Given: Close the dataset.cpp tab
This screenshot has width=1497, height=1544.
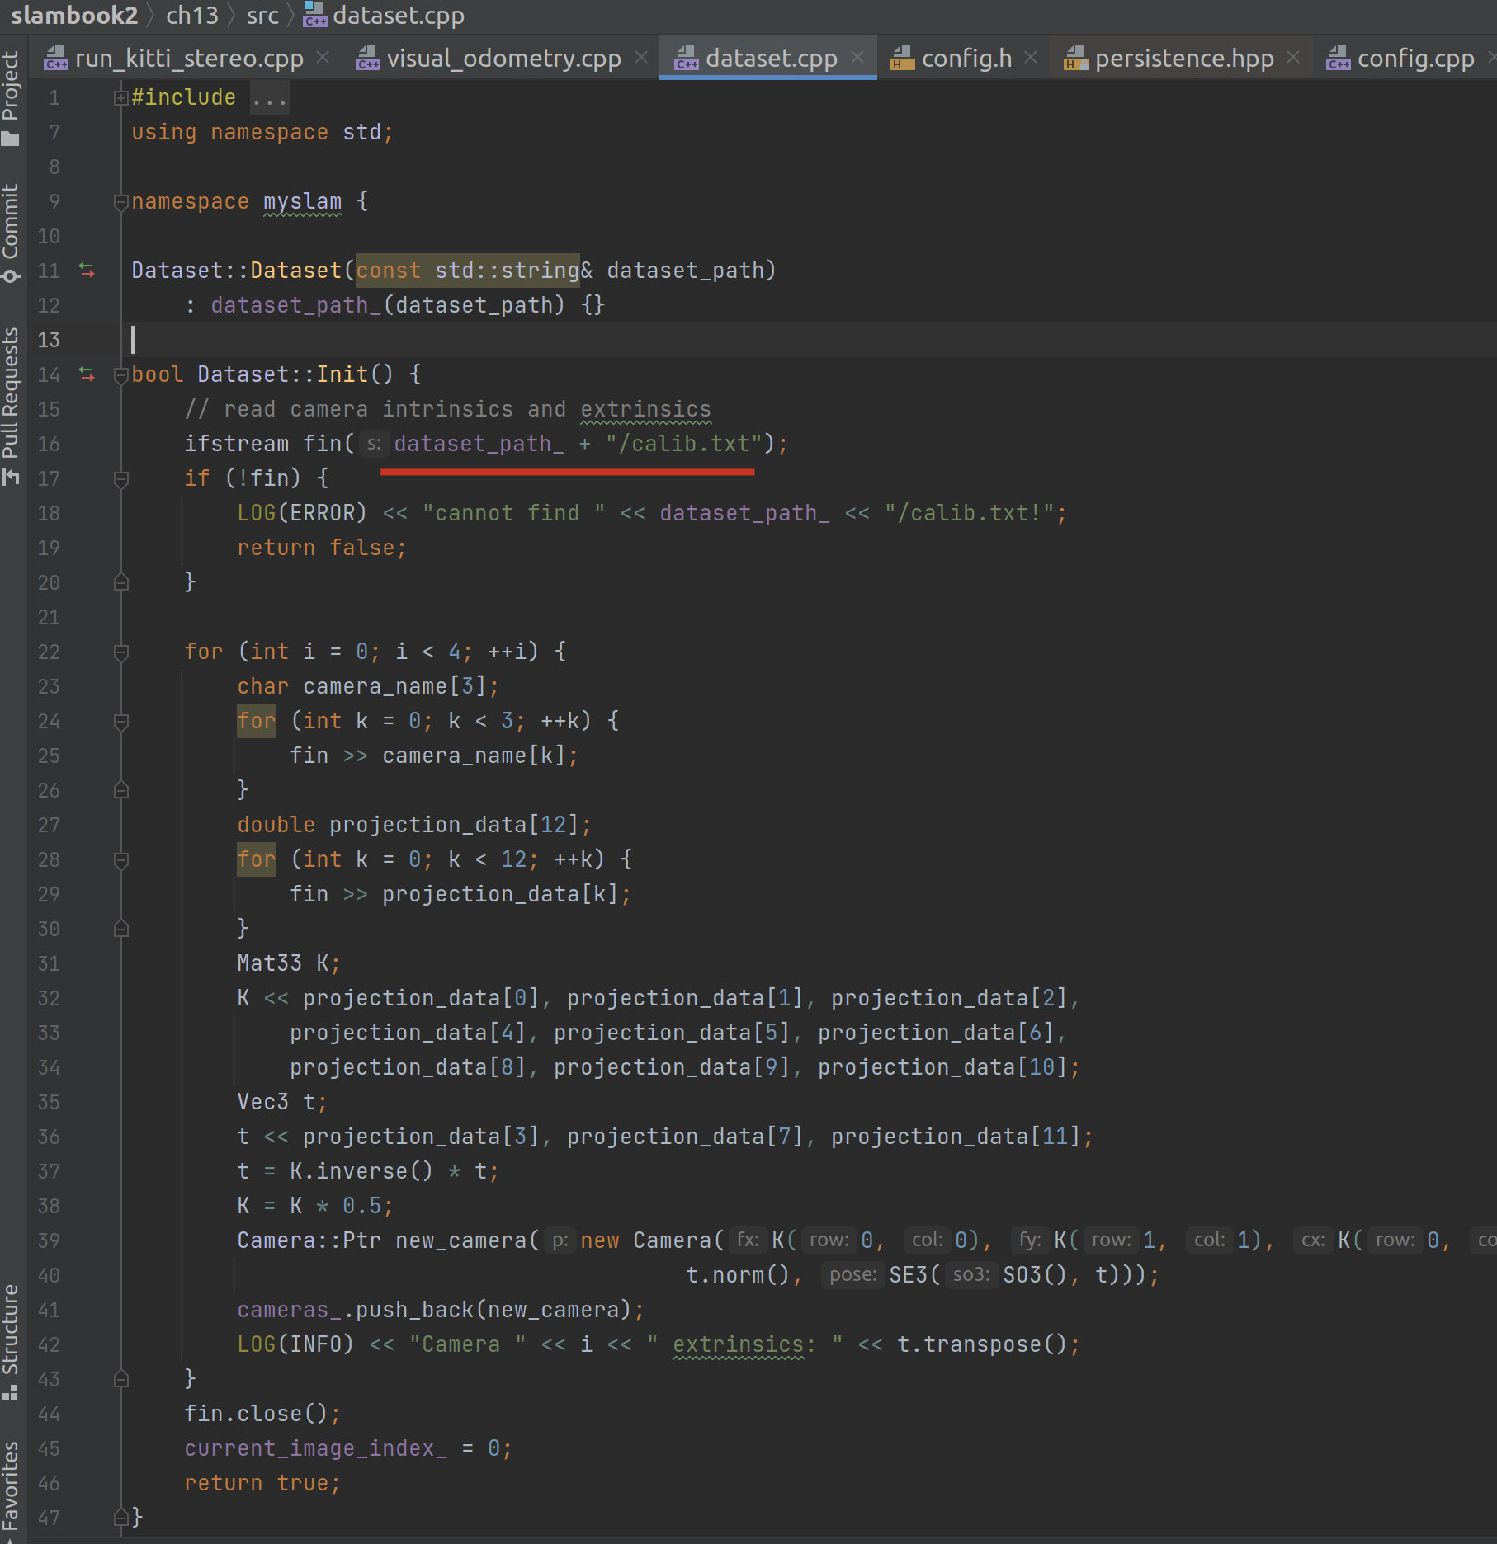Looking at the screenshot, I should click(x=857, y=58).
